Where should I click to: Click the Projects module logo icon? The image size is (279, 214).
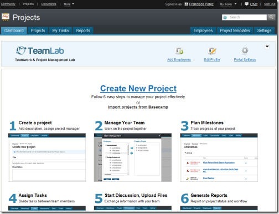(6, 17)
